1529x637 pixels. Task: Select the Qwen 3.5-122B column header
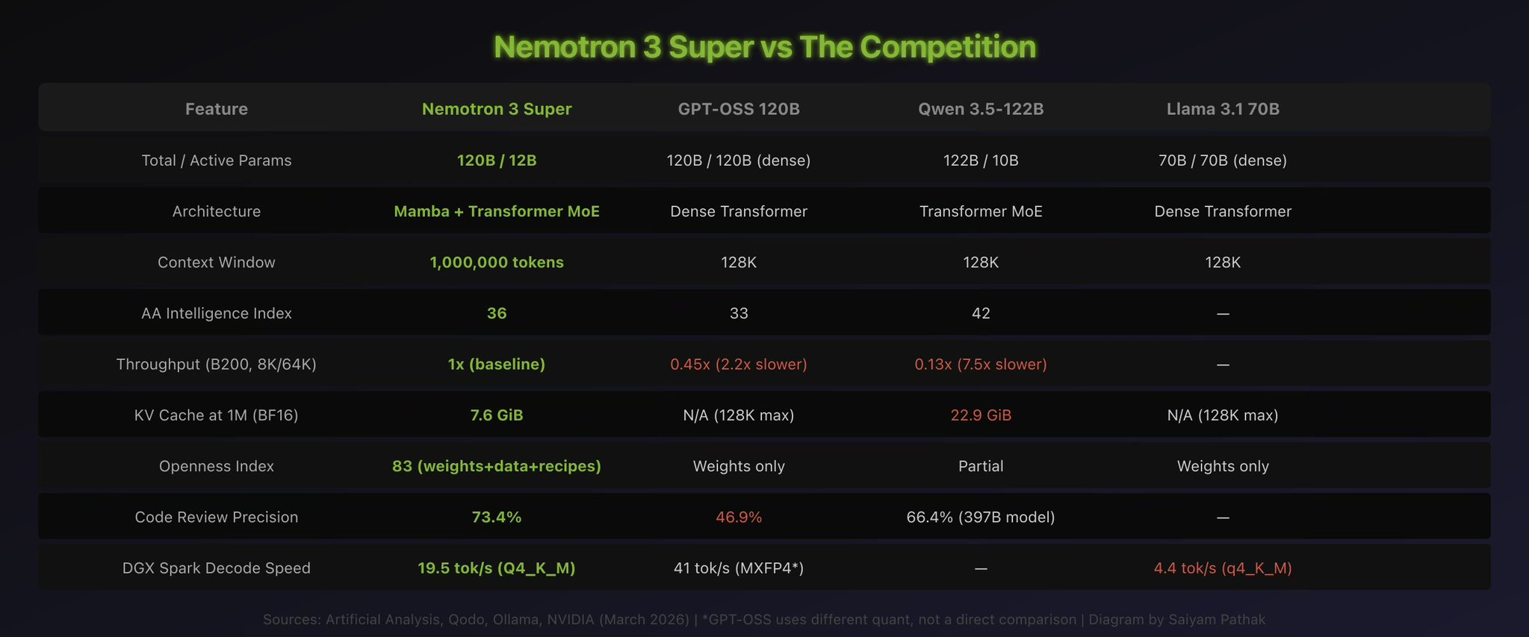(x=981, y=109)
